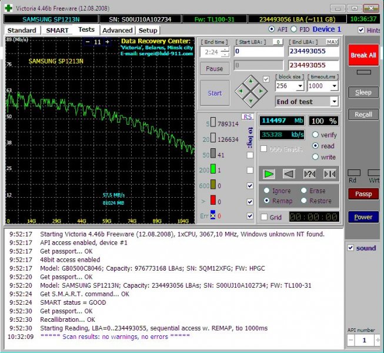
Task: Click the Break All button
Action: (363, 55)
